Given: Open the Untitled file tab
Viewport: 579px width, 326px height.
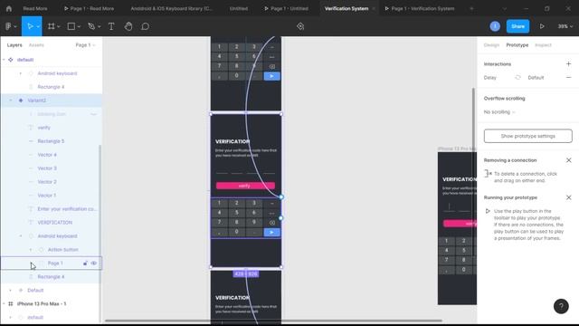Looking at the screenshot, I should 239,8.
